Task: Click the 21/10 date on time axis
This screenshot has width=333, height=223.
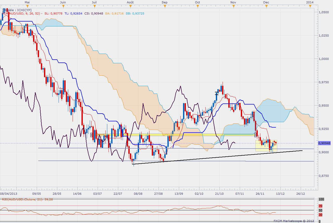Action: click(219, 193)
